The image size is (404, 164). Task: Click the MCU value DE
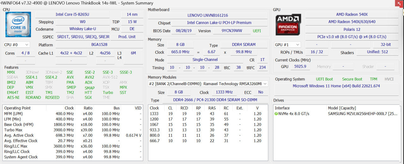coord(132,29)
